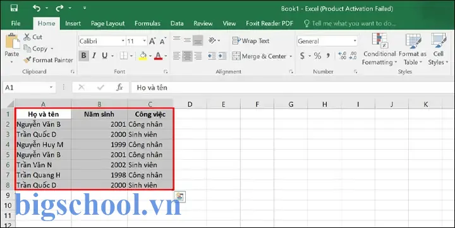Copy the selected cells
This screenshot has width=455, height=228.
click(35, 49)
